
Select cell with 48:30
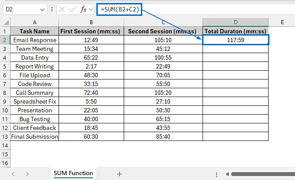(x=91, y=75)
